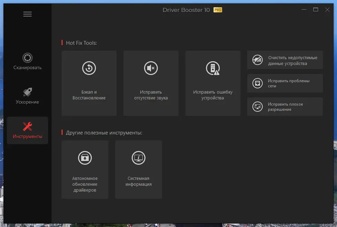Minimize the Driver Booster window
337x227 pixels.
pyautogui.click(x=304, y=10)
